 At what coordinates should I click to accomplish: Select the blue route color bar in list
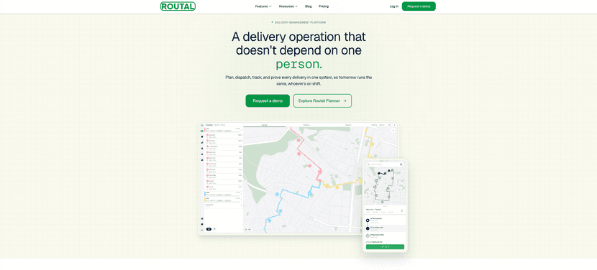point(205,194)
